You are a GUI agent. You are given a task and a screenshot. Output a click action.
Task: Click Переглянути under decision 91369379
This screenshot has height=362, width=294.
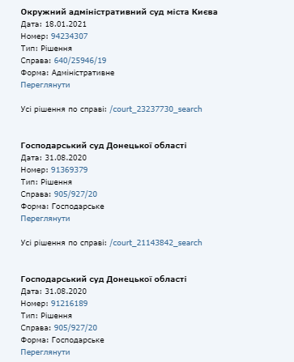coord(45,219)
